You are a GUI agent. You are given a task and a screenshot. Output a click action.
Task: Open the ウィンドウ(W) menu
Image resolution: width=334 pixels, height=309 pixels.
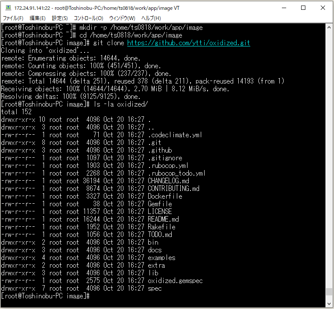click(x=122, y=18)
